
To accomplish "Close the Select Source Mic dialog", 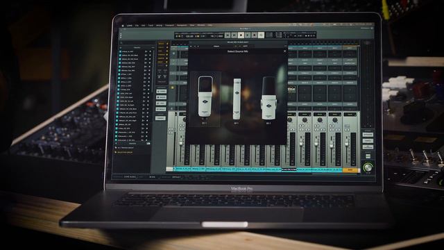I will click(x=285, y=51).
